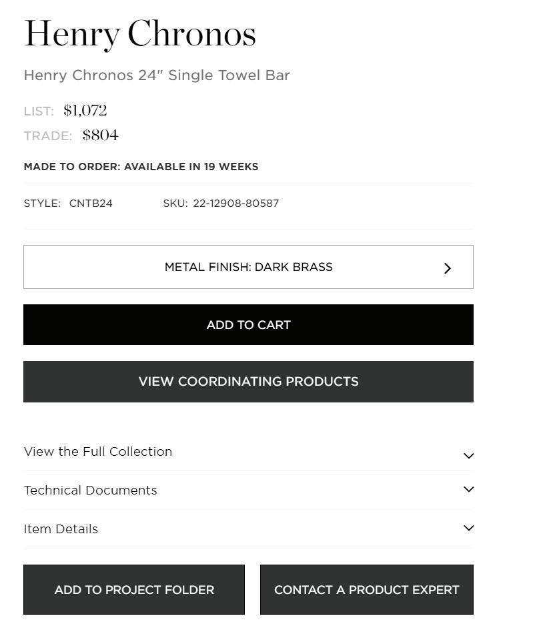
Task: Expand the View the Full Collection section
Action: coord(98,452)
